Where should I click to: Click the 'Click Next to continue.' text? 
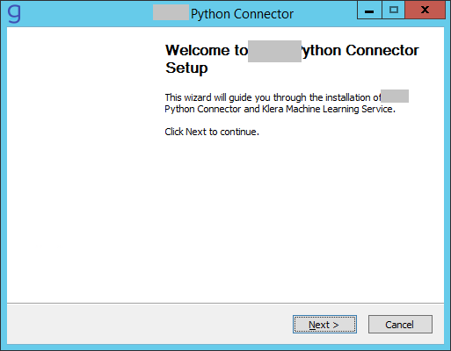tap(212, 132)
